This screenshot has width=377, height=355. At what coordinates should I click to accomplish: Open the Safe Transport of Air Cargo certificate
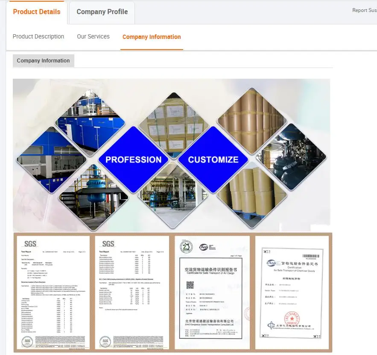(212, 292)
